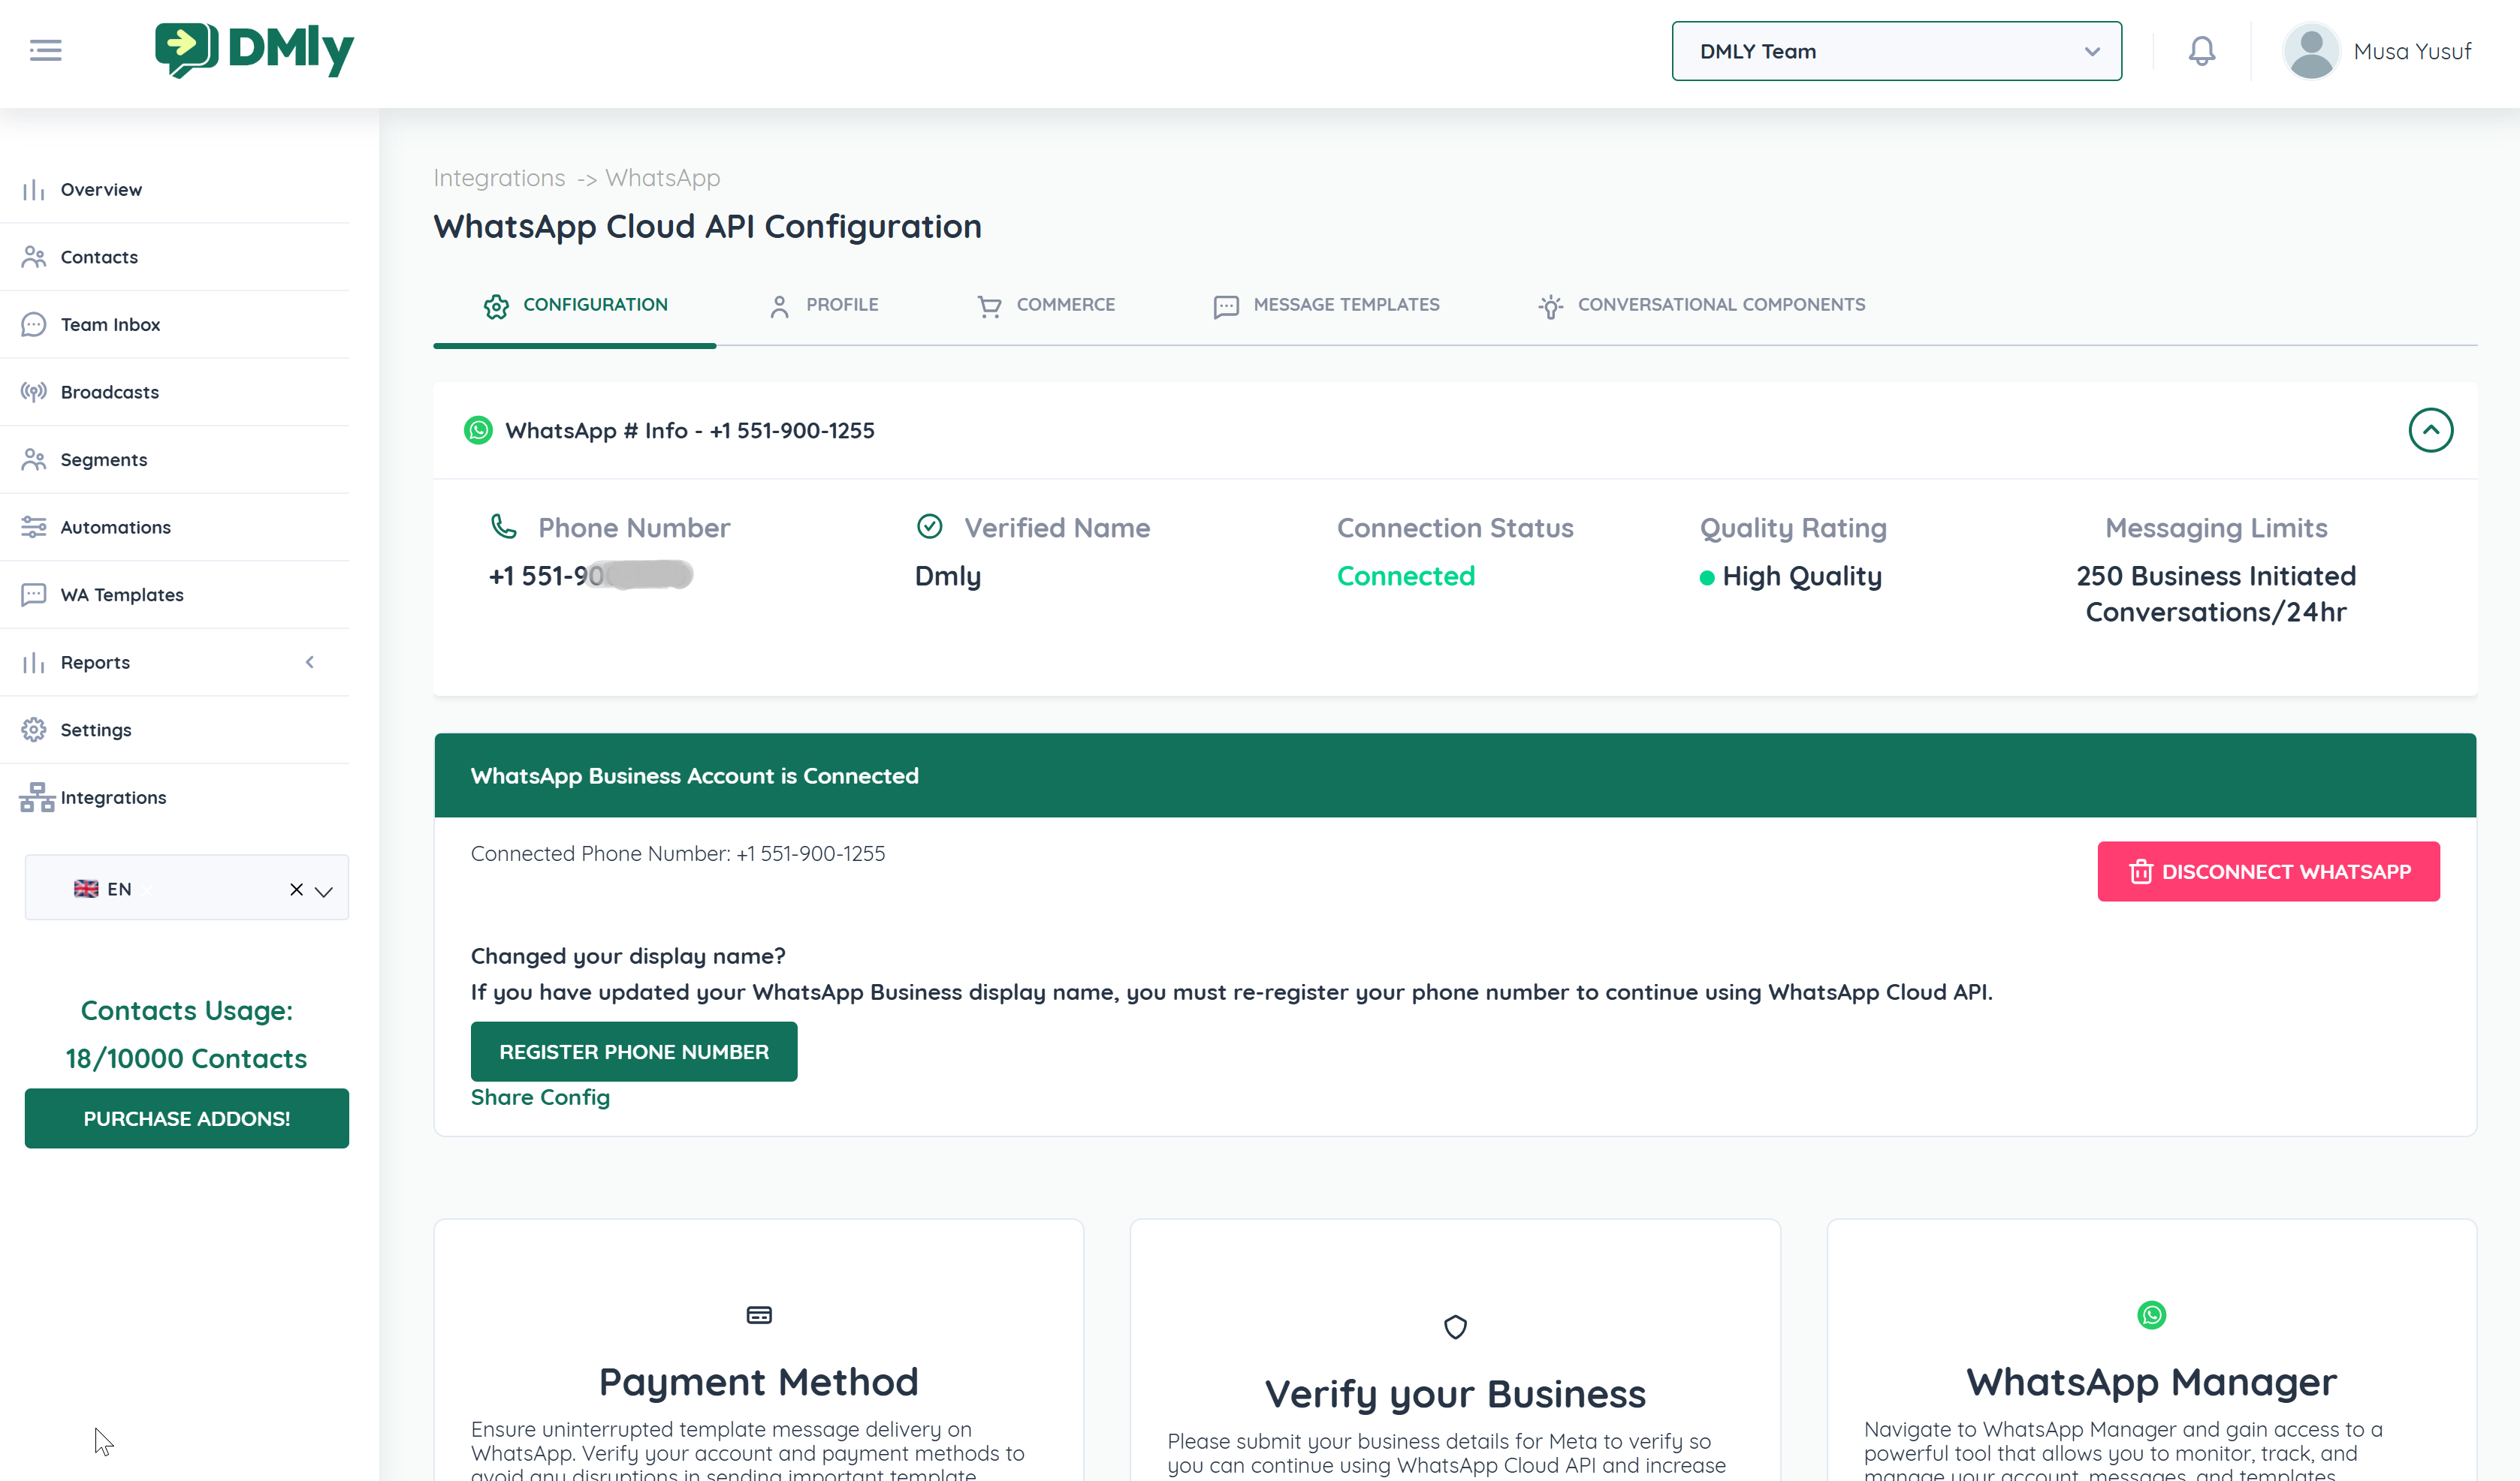
Task: Click Disconnect WhatsApp button
Action: coord(2268,871)
